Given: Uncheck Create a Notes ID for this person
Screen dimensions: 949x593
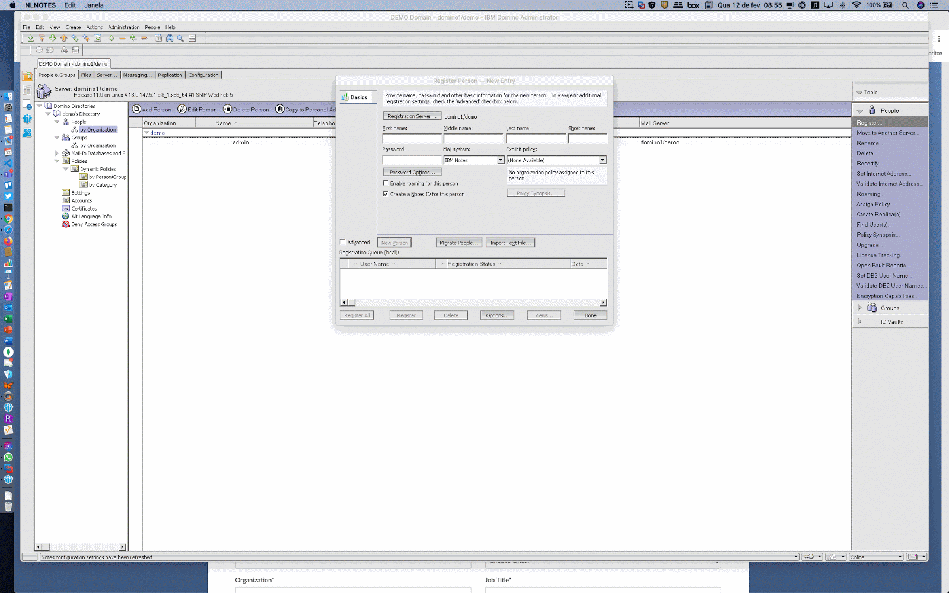Looking at the screenshot, I should click(x=387, y=194).
